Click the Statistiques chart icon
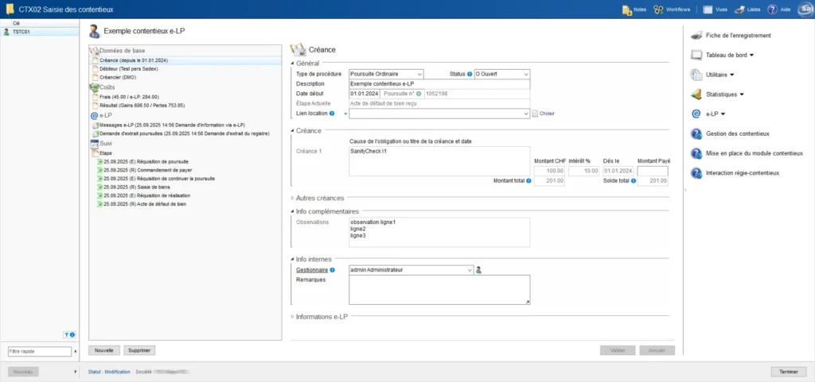The width and height of the screenshot is (815, 382). click(x=696, y=95)
